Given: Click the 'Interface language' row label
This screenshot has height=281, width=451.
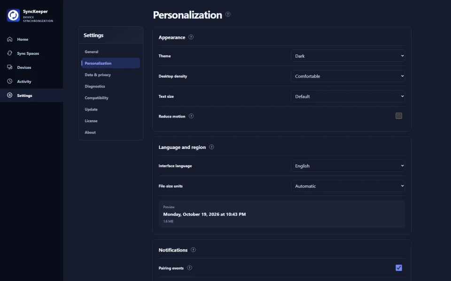Looking at the screenshot, I should (175, 166).
